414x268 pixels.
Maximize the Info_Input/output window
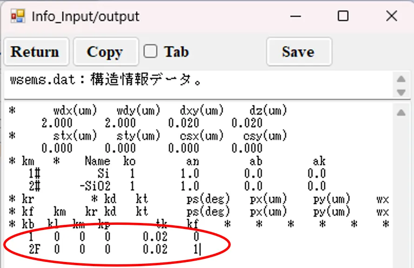[x=343, y=16]
